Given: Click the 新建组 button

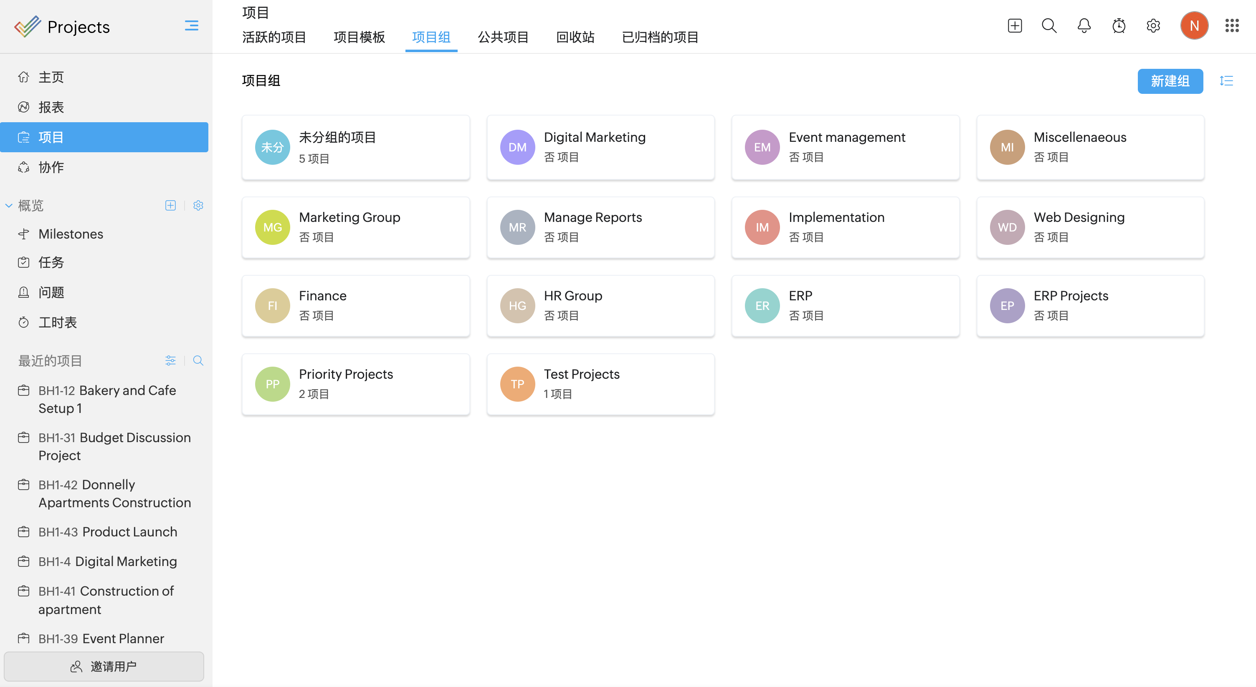Looking at the screenshot, I should coord(1170,81).
